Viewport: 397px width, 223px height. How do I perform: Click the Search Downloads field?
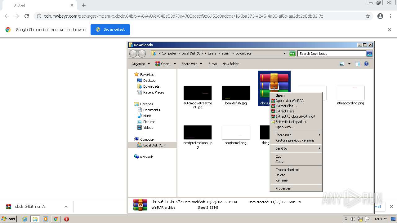point(332,54)
